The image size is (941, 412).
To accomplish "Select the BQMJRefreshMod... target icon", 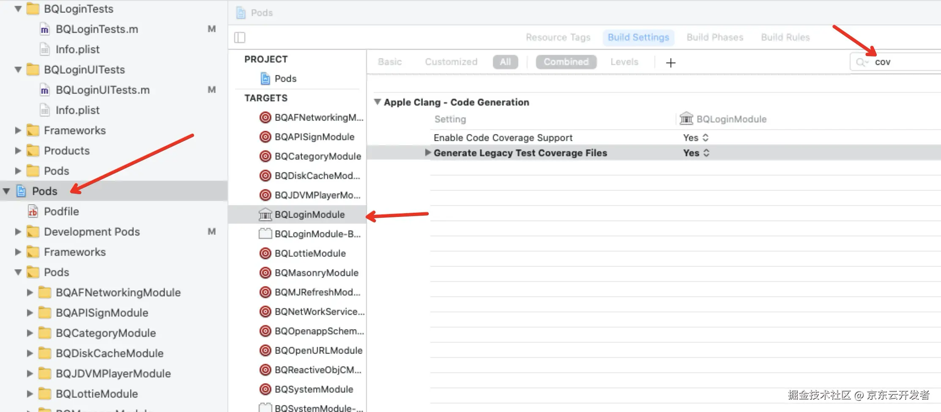I will tap(265, 292).
